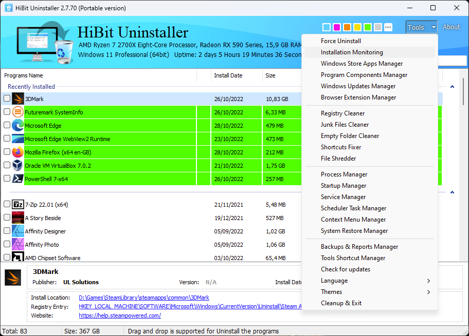Open Process Manager
Screen dimensions: 469x336
pos(370,174)
